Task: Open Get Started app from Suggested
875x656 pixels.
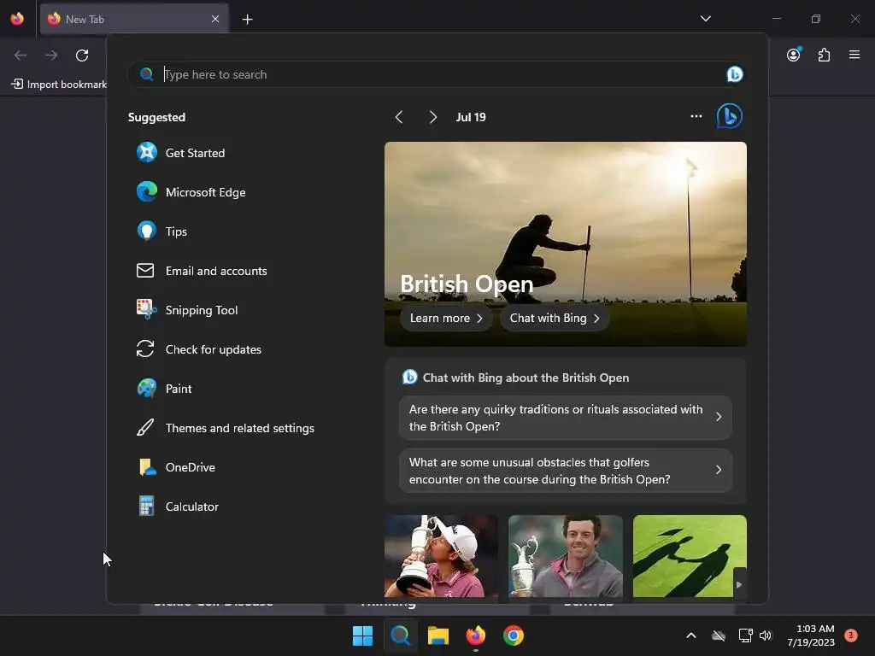Action: point(181,153)
